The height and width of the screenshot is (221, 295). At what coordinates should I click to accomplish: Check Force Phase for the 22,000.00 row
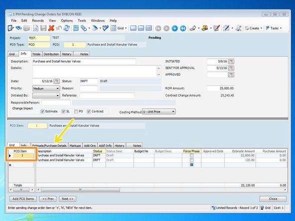click(x=191, y=155)
